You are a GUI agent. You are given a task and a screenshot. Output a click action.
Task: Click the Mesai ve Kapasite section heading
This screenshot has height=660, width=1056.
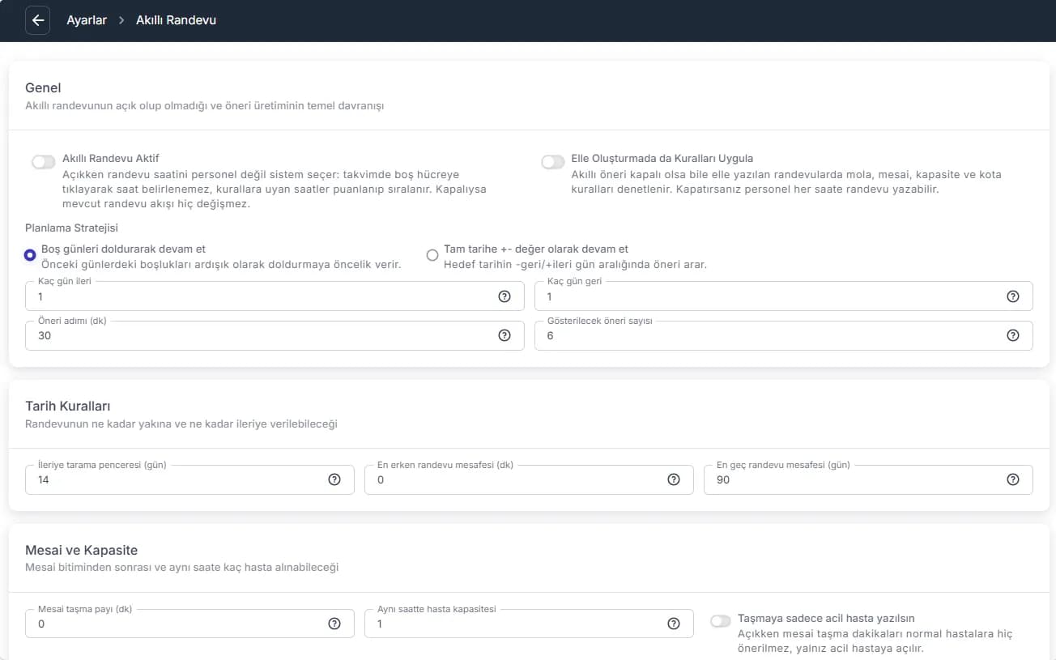coord(82,550)
